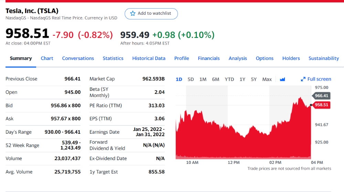View the Holders tab
Viewport: 344px width, 192px height.
291,58
